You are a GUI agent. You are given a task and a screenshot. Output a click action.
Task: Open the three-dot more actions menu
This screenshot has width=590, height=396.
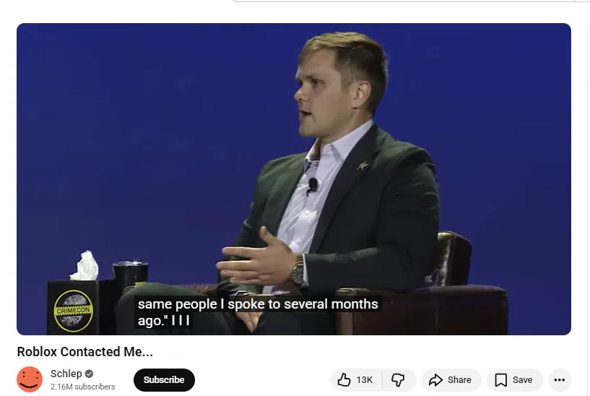click(x=560, y=380)
